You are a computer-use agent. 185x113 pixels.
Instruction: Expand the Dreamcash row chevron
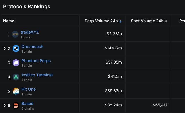[5, 49]
